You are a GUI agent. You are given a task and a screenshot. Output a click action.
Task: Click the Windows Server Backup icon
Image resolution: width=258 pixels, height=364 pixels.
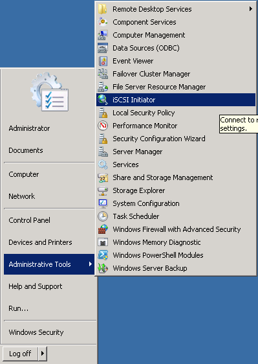click(103, 268)
